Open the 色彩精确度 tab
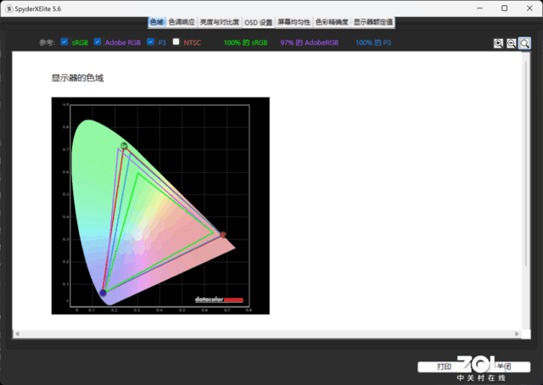Viewport: 543px width, 385px height. pyautogui.click(x=332, y=22)
